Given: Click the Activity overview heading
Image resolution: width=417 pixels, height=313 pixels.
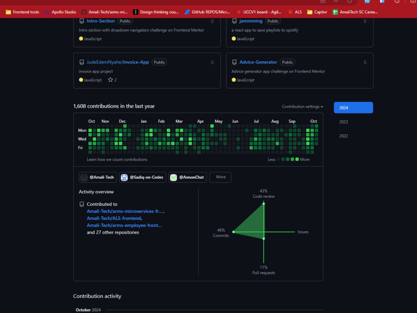Looking at the screenshot, I should click(x=96, y=192).
